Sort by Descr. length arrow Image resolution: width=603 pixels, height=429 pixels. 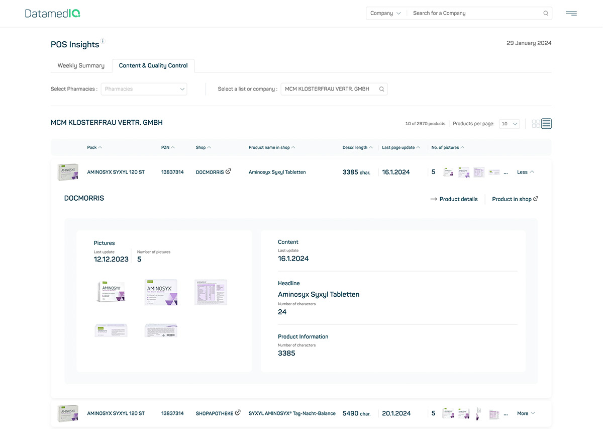tap(371, 147)
